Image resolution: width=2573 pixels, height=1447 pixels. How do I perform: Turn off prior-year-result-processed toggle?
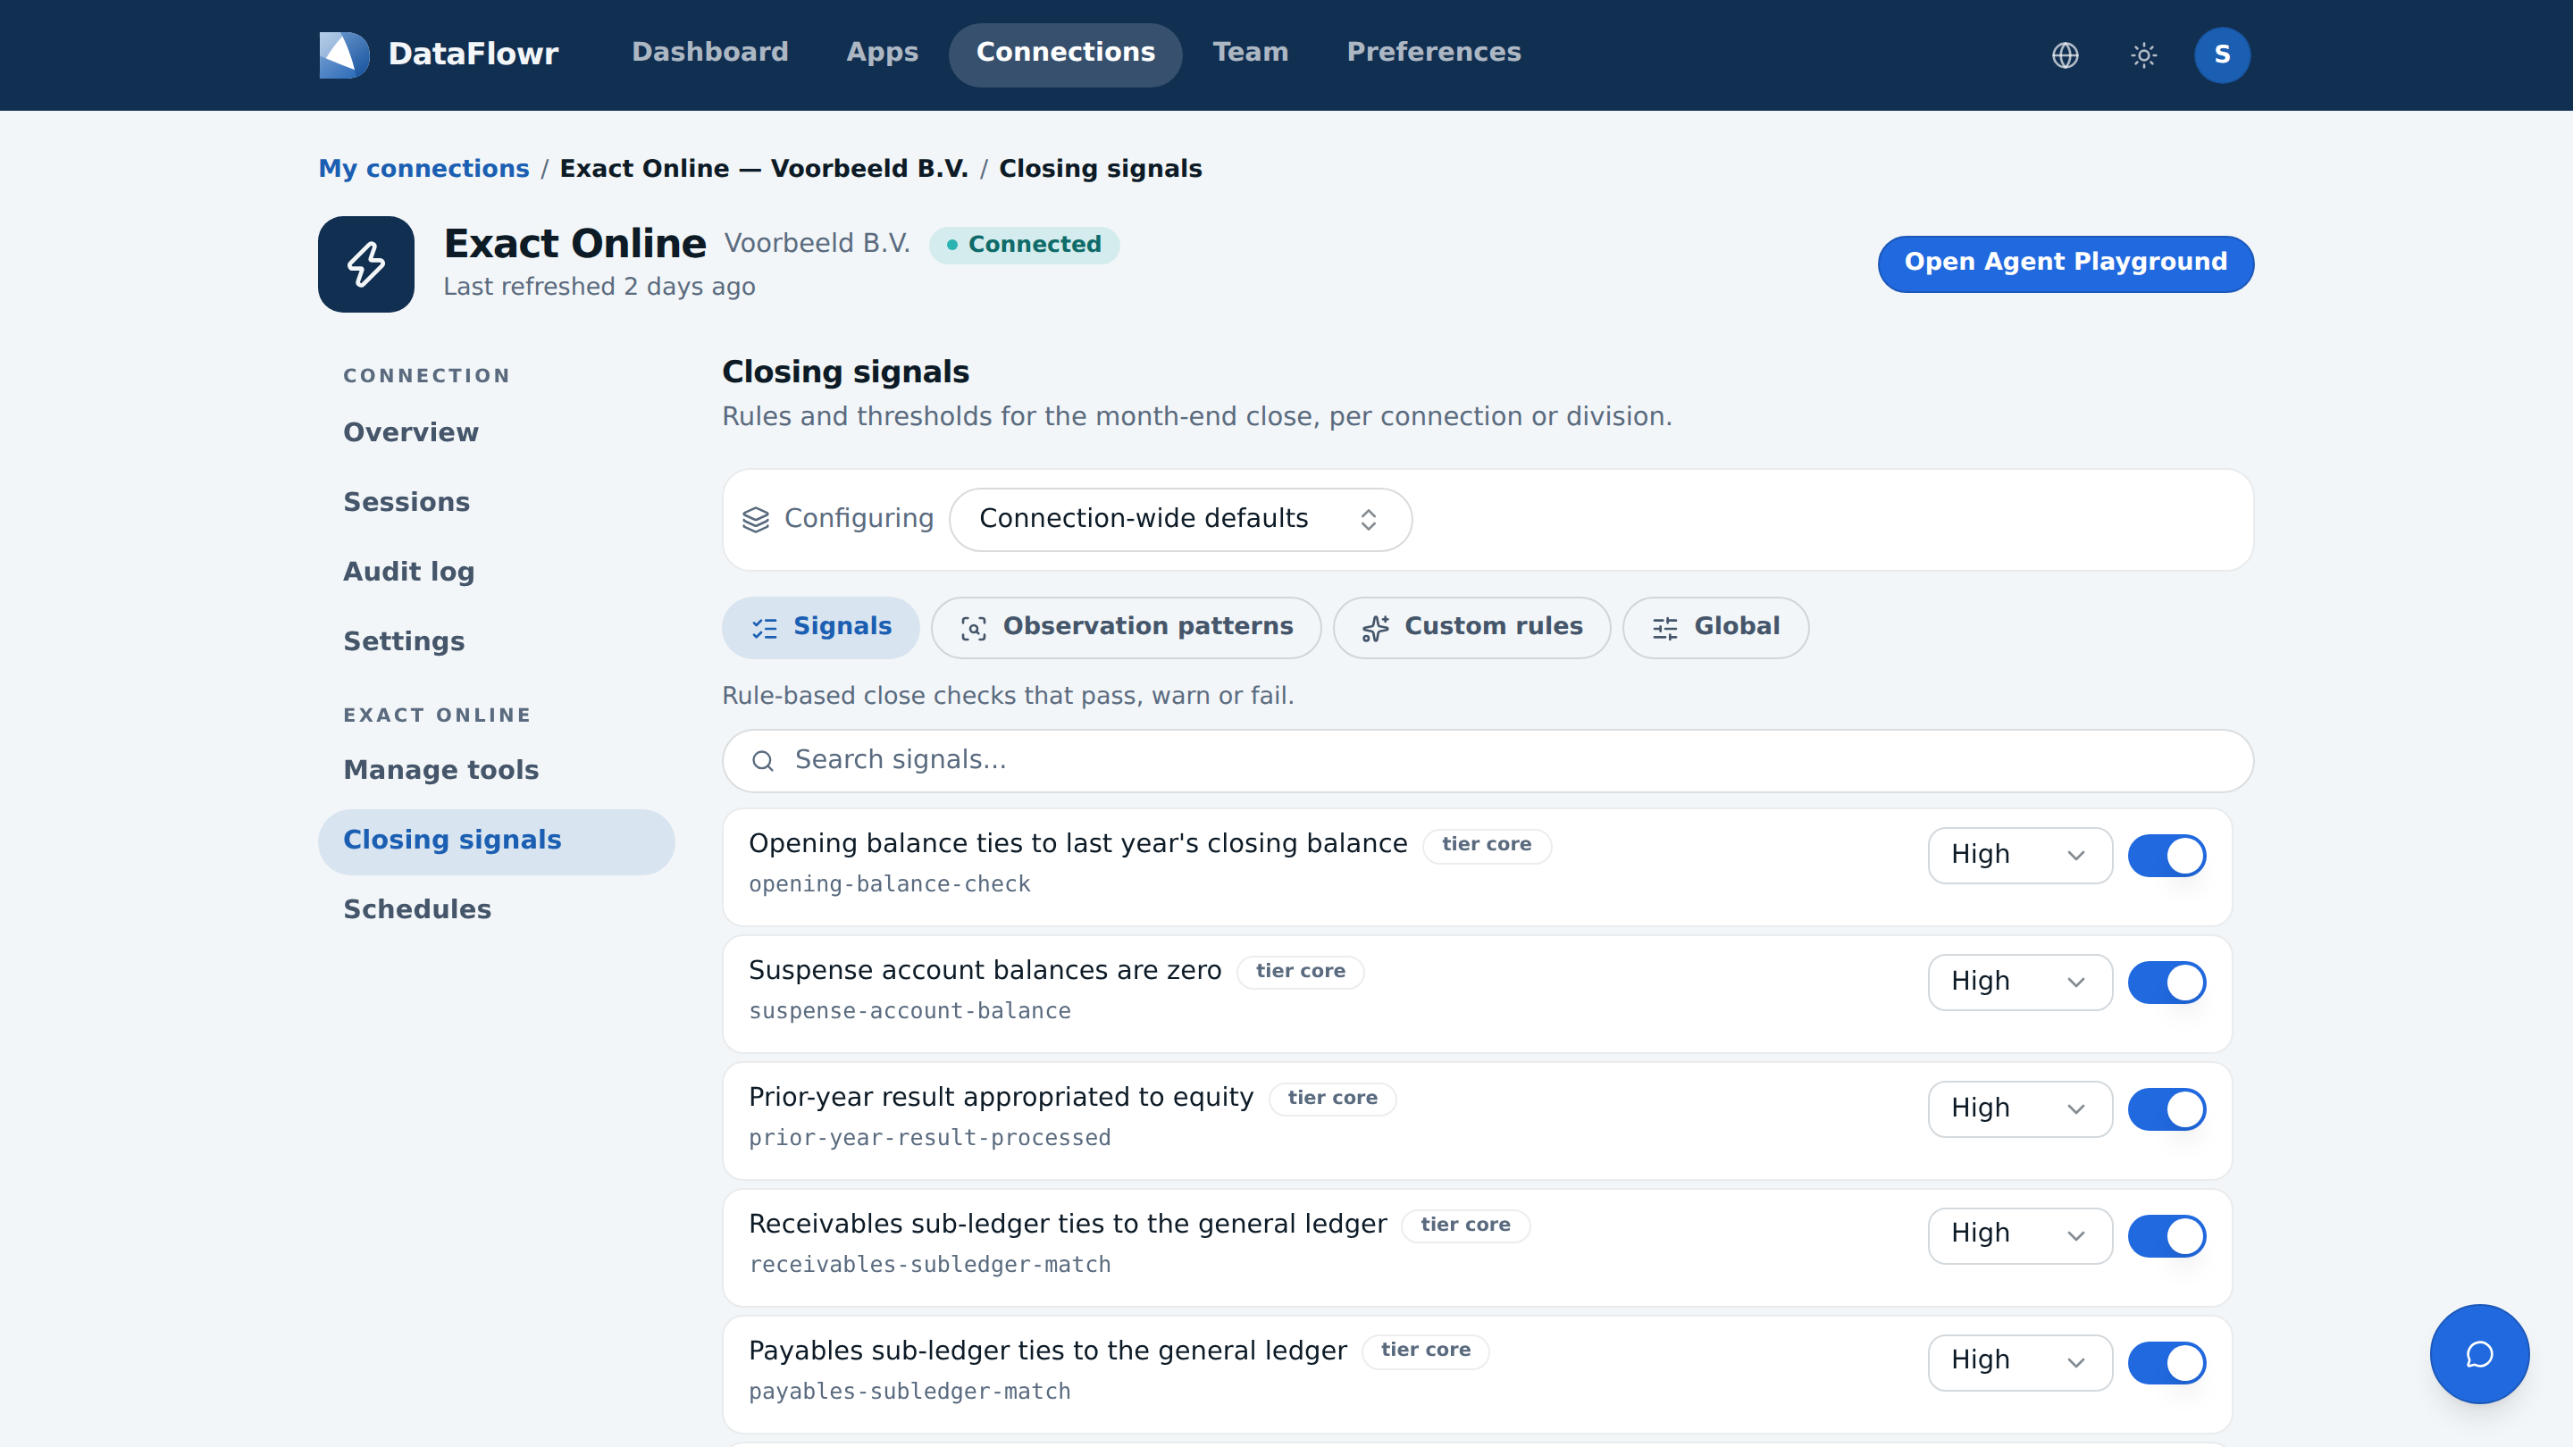(2167, 1109)
